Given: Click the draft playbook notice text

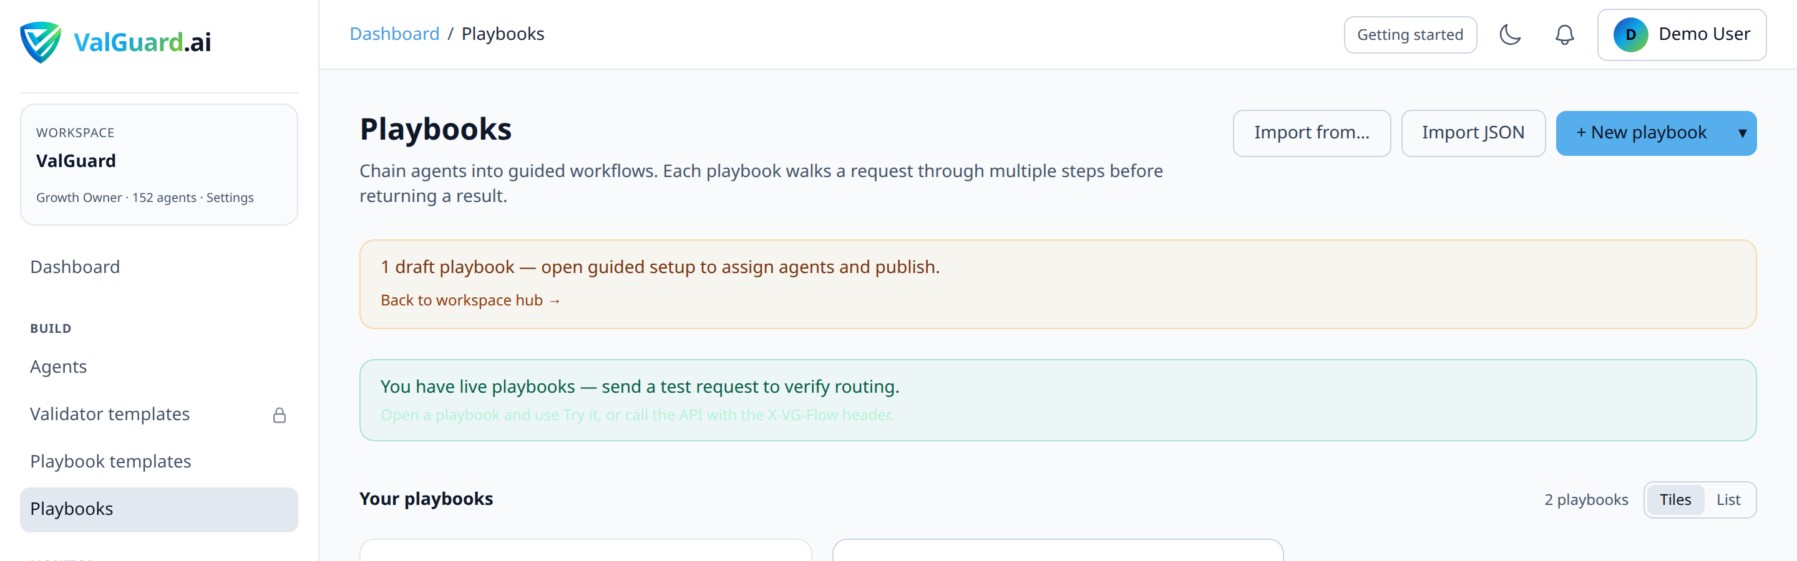Looking at the screenshot, I should (660, 267).
